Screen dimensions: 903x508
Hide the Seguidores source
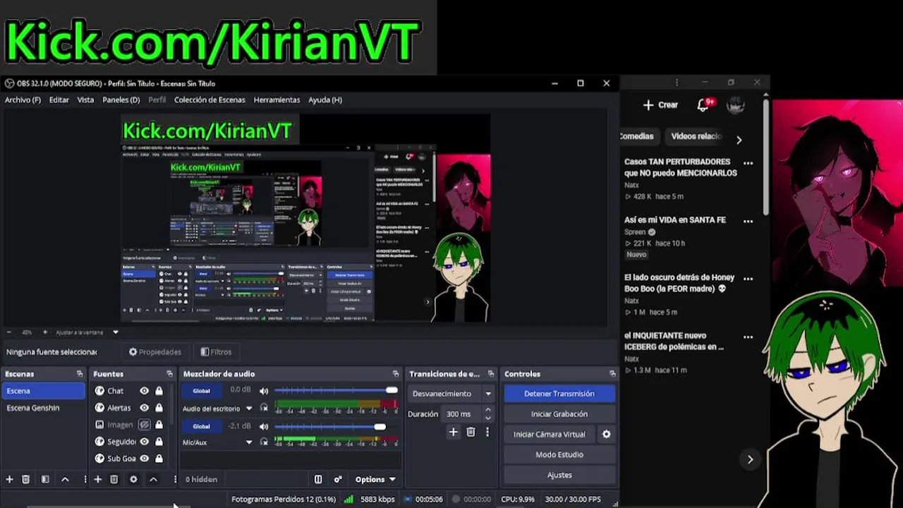tap(144, 442)
